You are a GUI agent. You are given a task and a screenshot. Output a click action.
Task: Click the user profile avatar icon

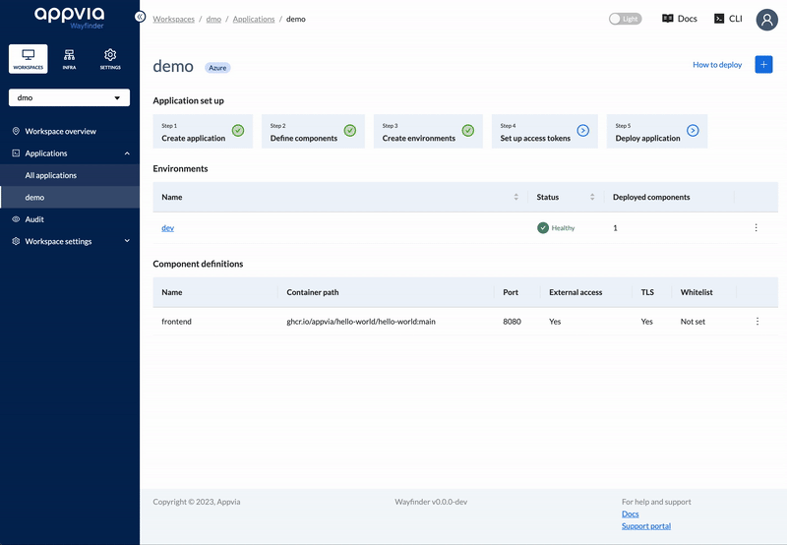(766, 19)
